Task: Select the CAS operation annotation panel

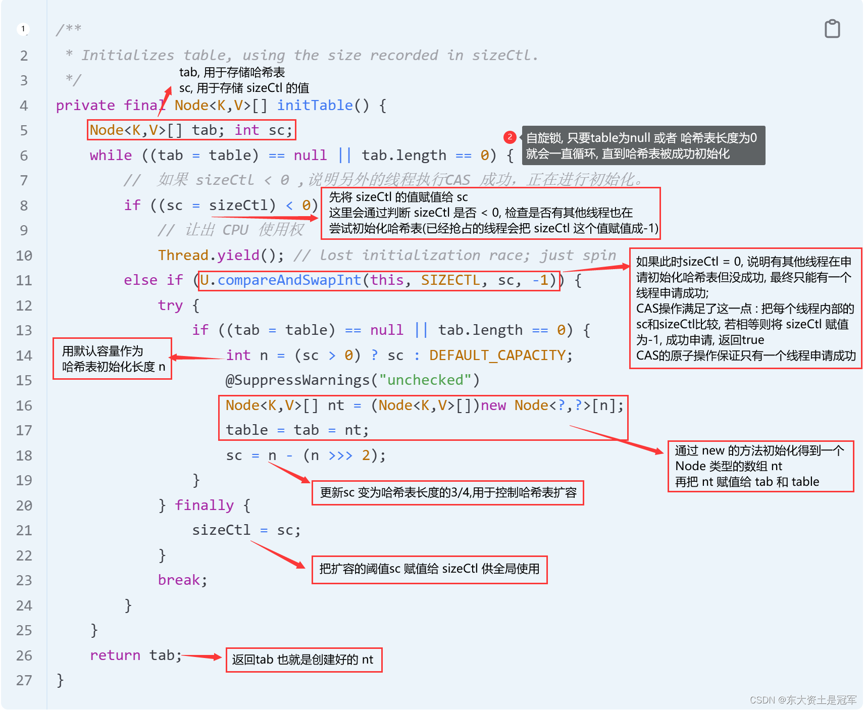Action: 745,309
